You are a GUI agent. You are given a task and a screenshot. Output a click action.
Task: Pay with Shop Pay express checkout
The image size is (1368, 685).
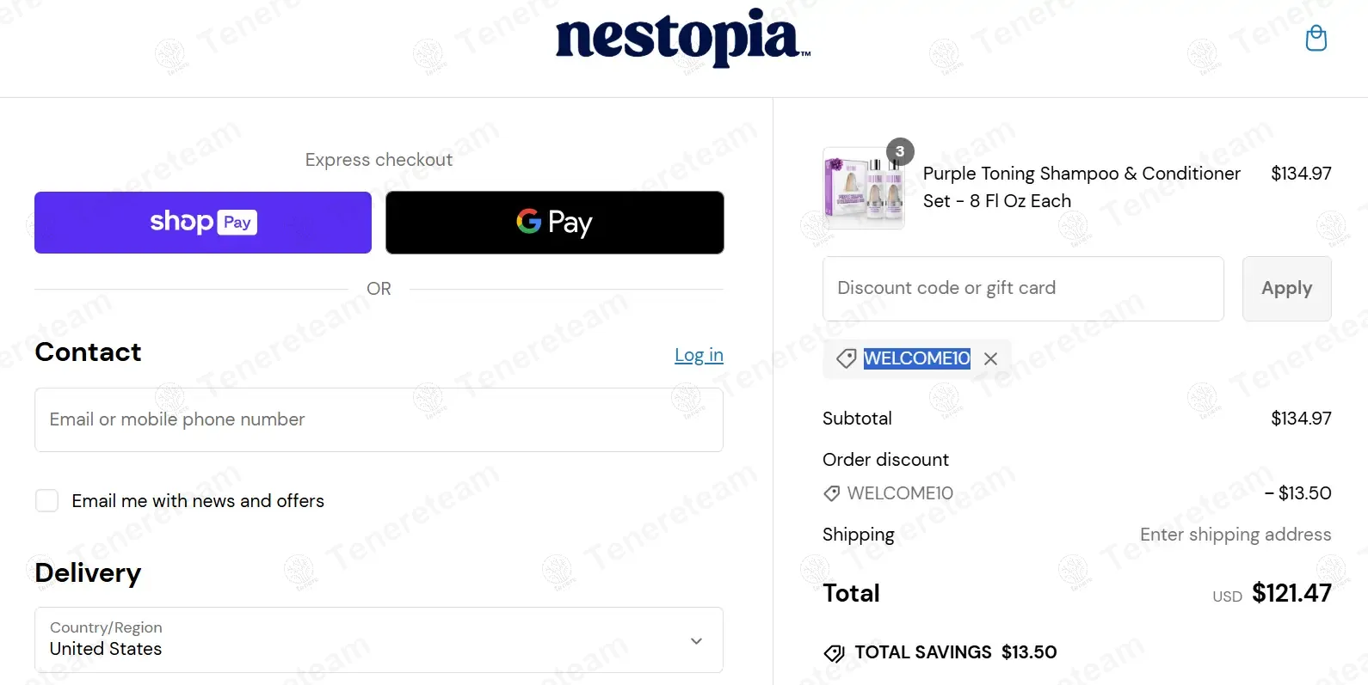203,223
